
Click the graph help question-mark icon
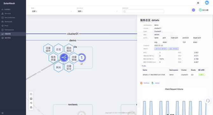pyautogui.click(x=31, y=107)
